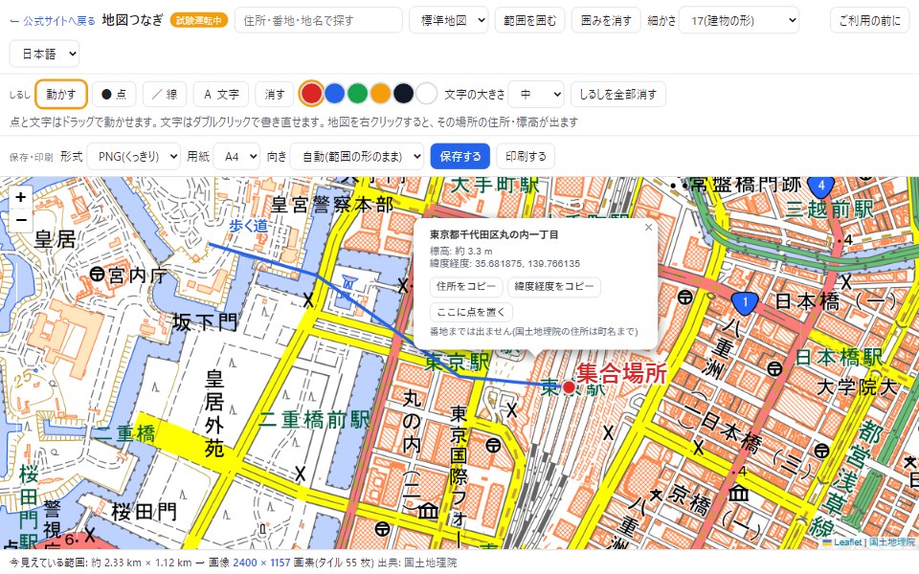The width and height of the screenshot is (919, 574).
Task: Go back via 公式サイトへ戻る link
Action: click(53, 21)
